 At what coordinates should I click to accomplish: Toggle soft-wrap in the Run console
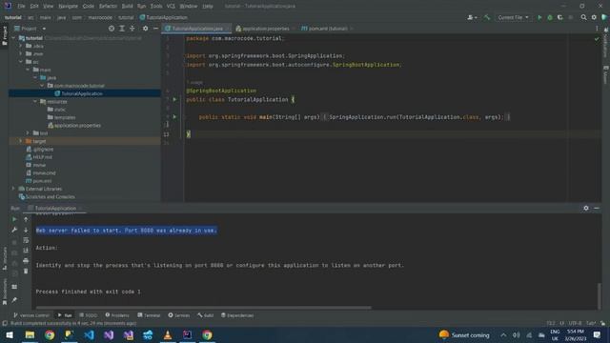[x=26, y=240]
